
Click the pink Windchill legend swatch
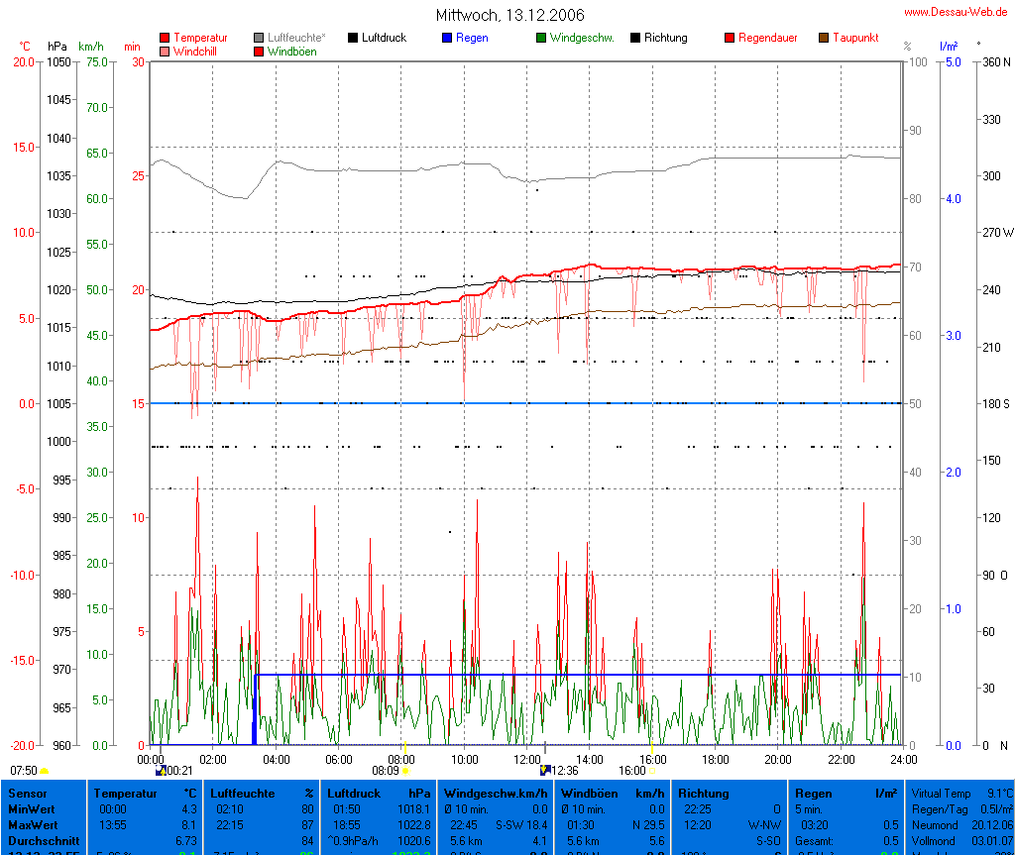(x=165, y=52)
